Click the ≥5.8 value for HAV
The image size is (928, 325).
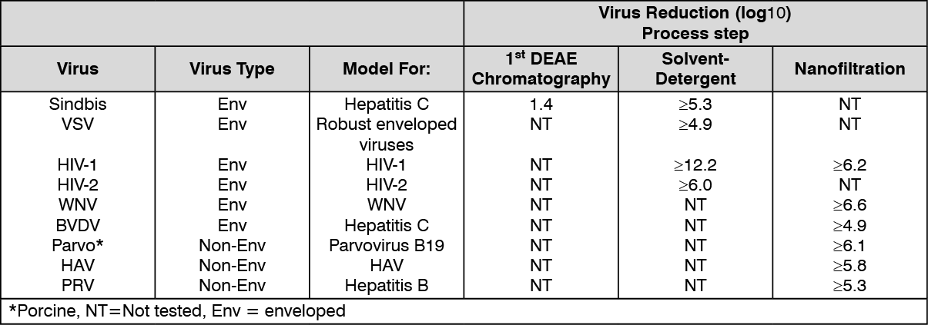(x=849, y=266)
